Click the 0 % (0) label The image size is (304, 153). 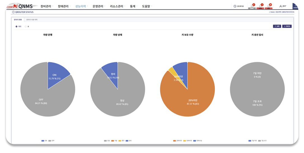point(257,77)
